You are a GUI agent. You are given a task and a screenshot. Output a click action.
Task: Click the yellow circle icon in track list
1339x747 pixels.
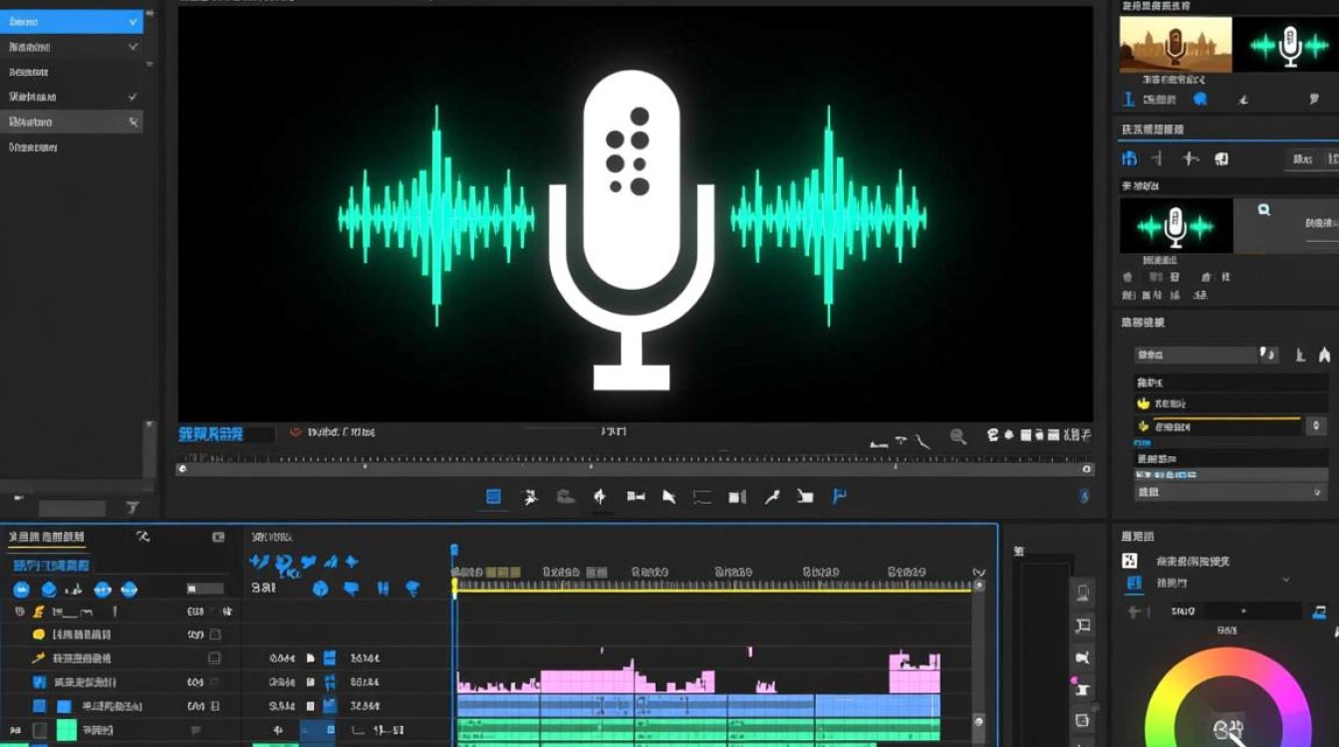click(x=39, y=634)
